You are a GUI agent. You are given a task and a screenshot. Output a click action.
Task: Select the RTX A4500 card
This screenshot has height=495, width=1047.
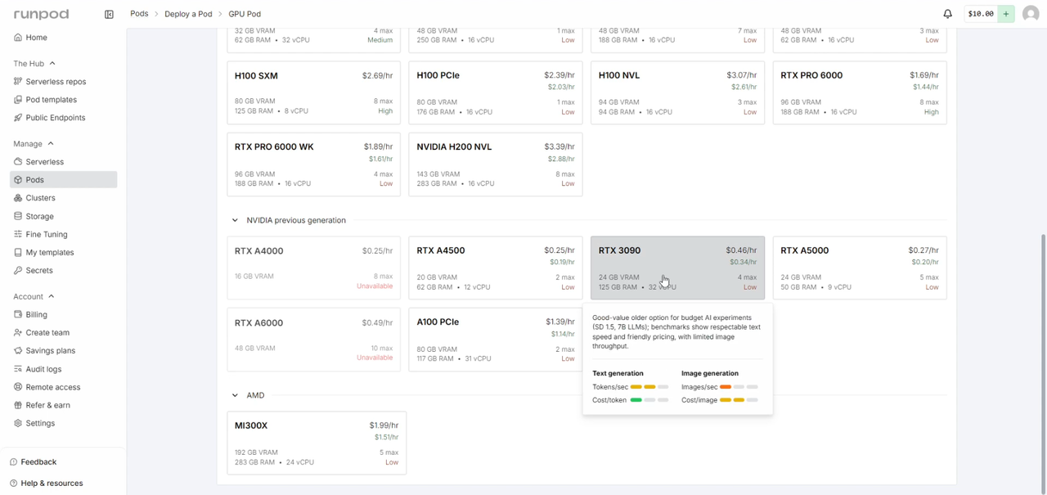click(496, 268)
